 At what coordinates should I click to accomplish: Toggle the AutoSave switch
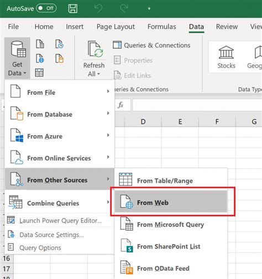(46, 8)
